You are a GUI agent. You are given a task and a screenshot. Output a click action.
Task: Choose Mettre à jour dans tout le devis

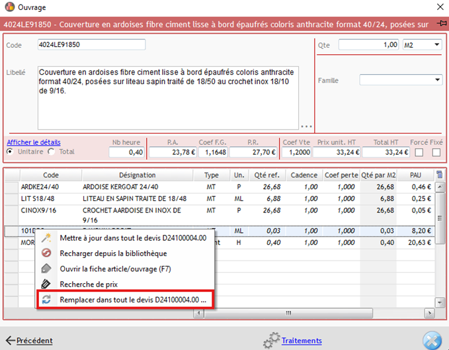pos(133,238)
